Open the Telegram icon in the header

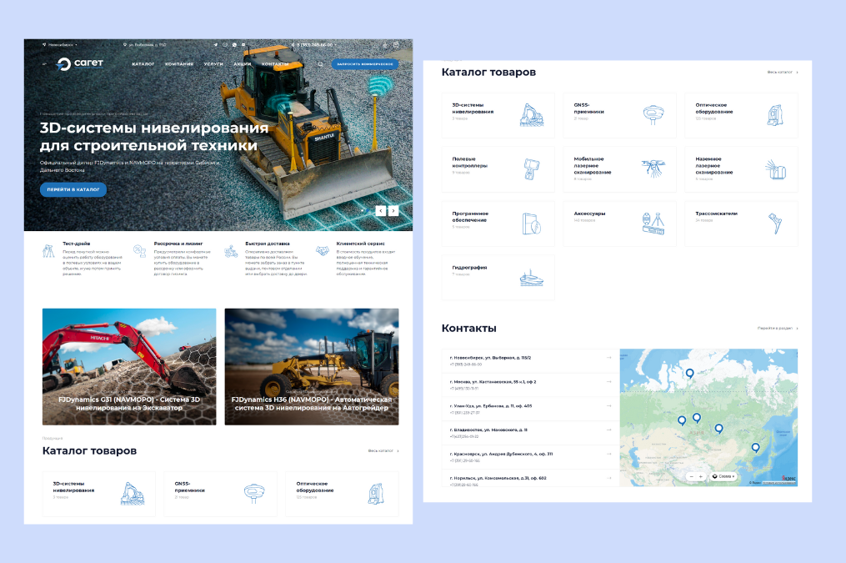(x=216, y=45)
